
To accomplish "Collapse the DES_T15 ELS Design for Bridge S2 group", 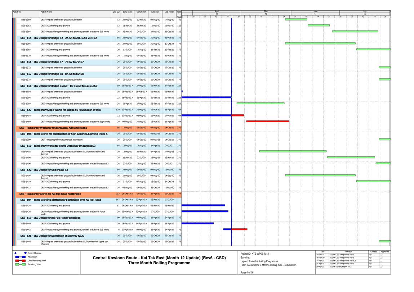I will point(58,38).
